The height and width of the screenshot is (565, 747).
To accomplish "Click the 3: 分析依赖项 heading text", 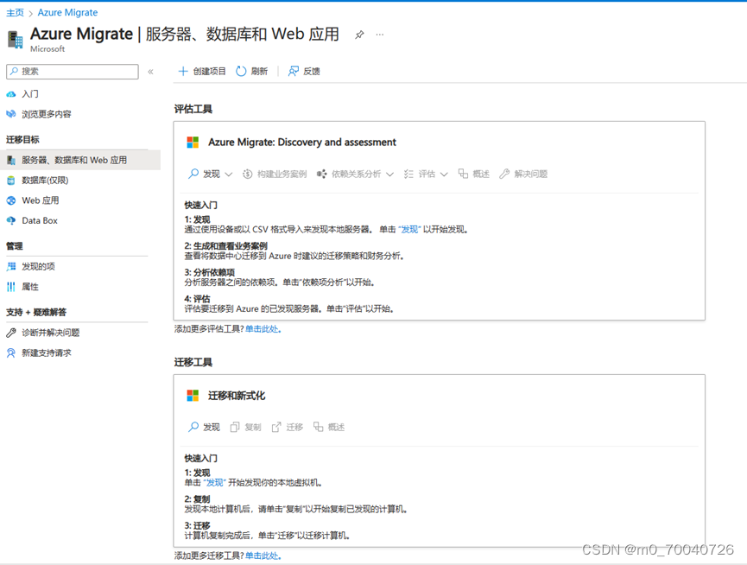I will [x=210, y=272].
